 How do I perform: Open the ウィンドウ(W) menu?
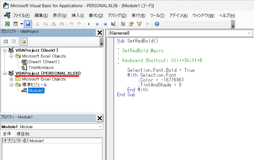(x=203, y=16)
